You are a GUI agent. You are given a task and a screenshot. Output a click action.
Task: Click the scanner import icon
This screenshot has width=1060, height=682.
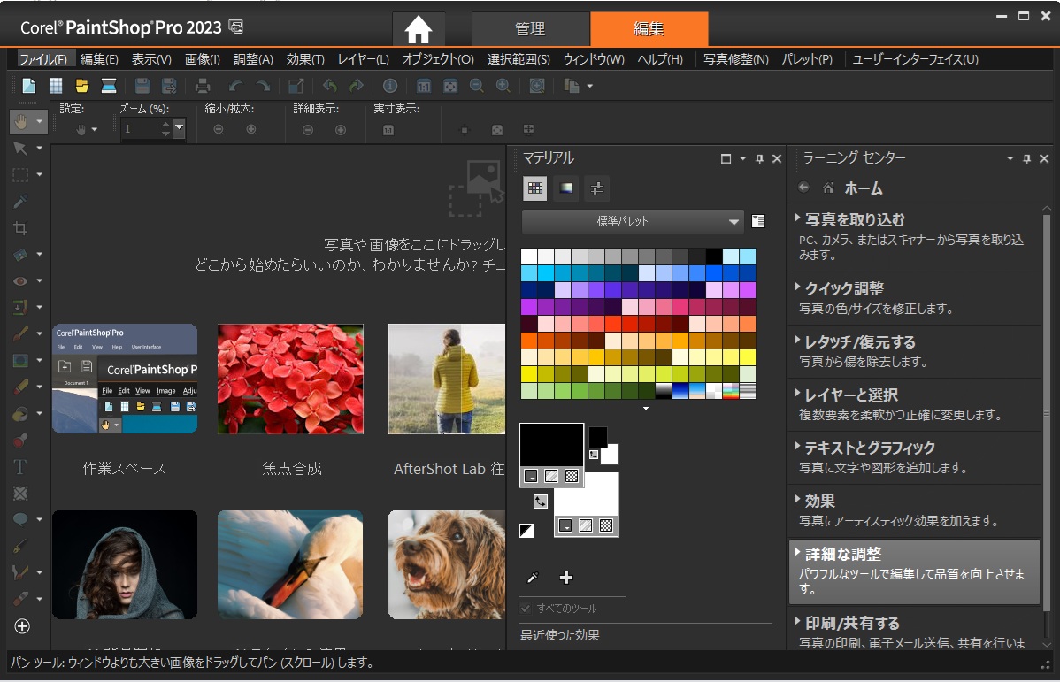tap(109, 86)
